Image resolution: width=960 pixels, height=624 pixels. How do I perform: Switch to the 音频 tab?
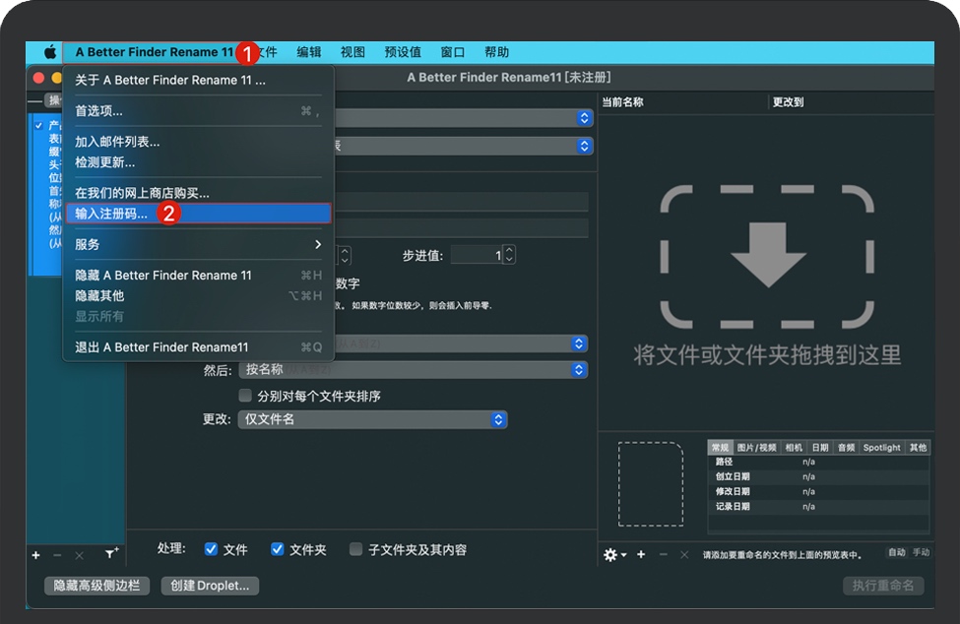[847, 447]
